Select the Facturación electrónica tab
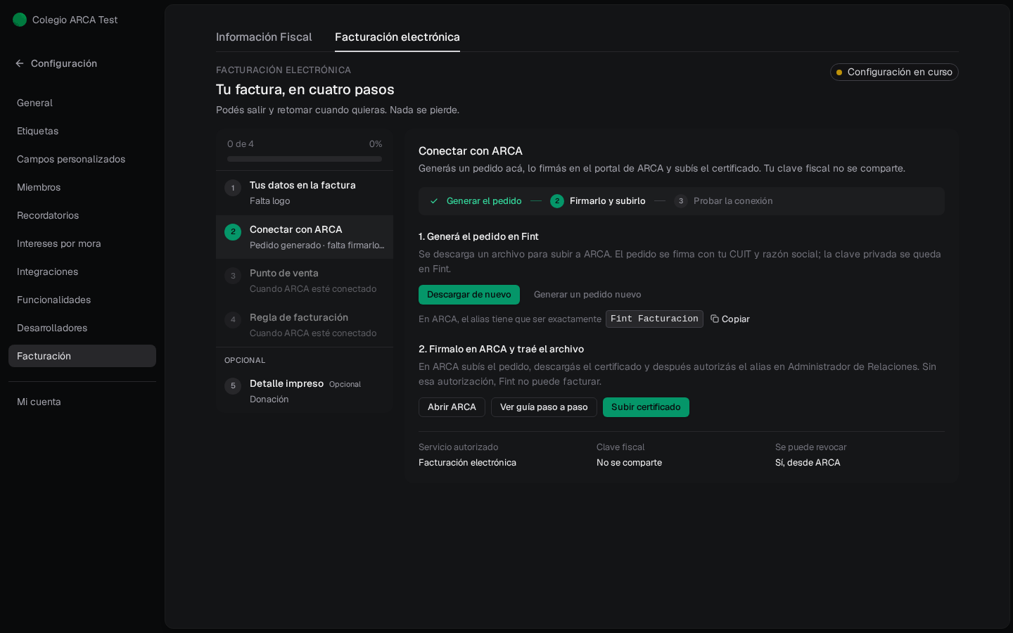This screenshot has width=1013, height=633. point(397,37)
